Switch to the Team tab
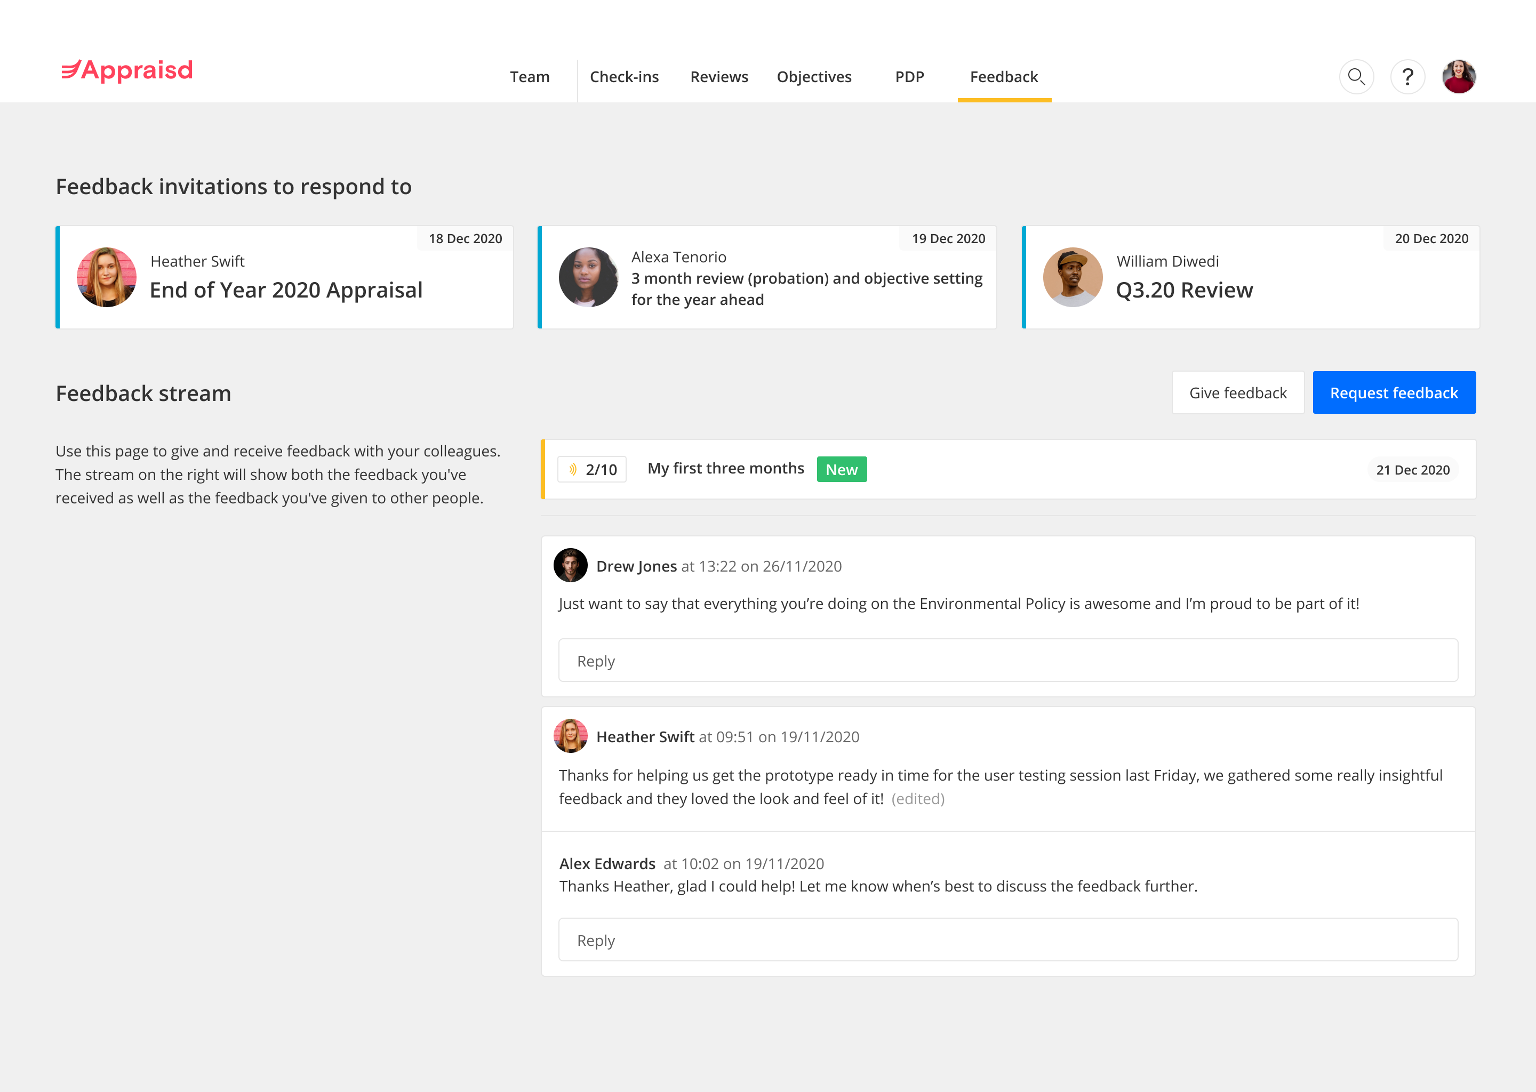 pos(529,77)
